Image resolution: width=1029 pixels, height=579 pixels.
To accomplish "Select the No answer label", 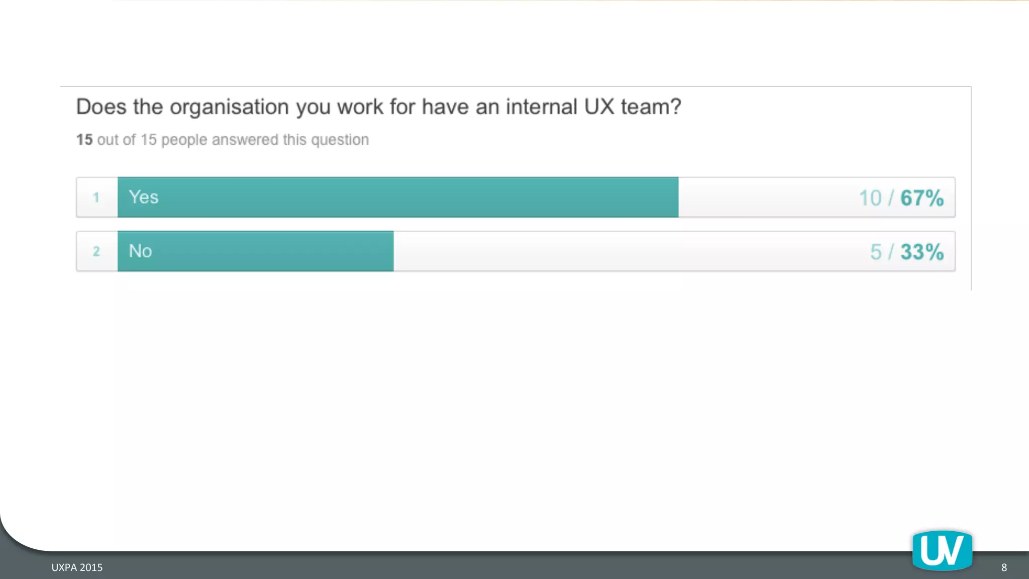I will [140, 251].
